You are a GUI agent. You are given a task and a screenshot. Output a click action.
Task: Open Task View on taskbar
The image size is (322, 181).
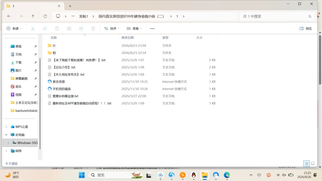(149, 175)
